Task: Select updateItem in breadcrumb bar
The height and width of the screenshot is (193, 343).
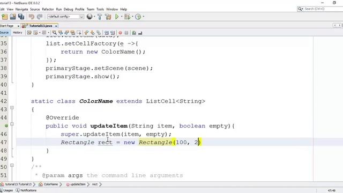Action: click(x=78, y=184)
